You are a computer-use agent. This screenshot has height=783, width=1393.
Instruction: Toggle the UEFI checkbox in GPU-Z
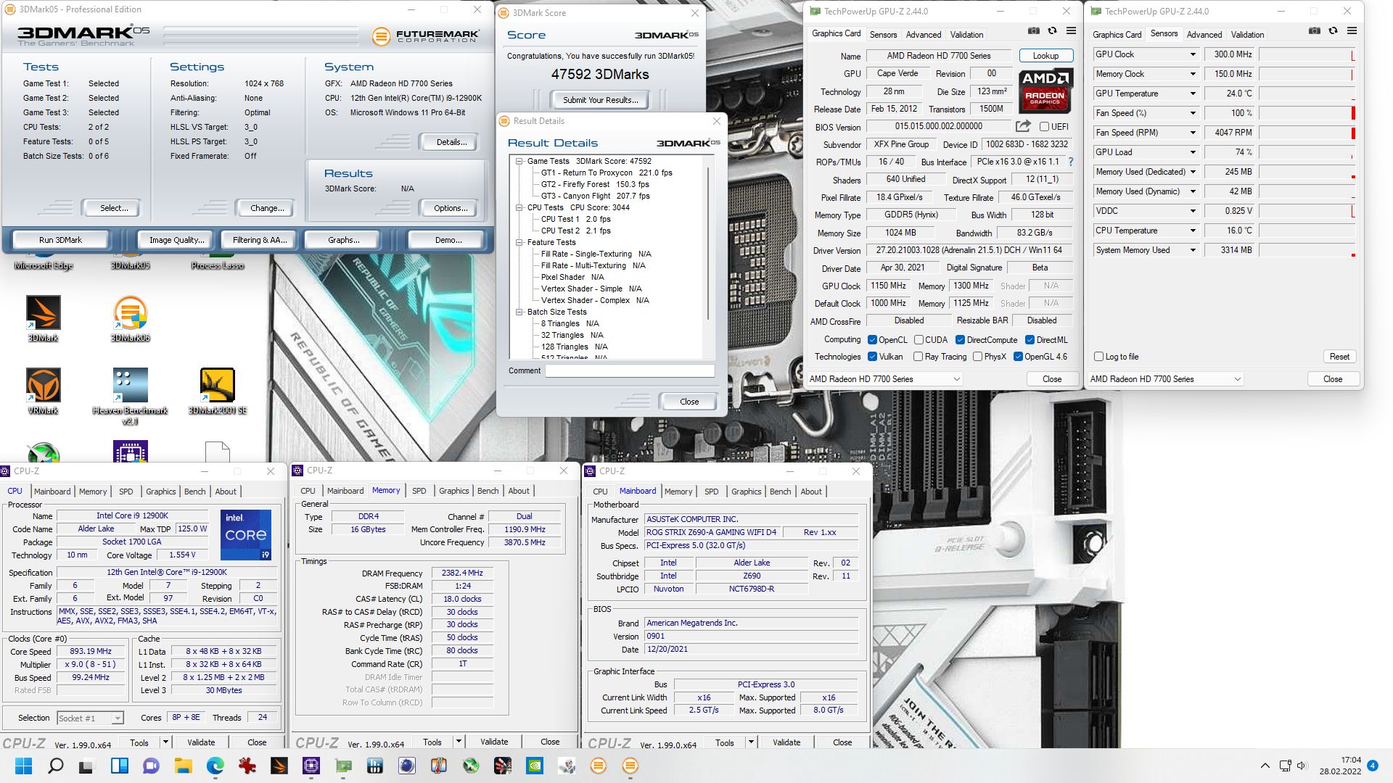(x=1044, y=127)
